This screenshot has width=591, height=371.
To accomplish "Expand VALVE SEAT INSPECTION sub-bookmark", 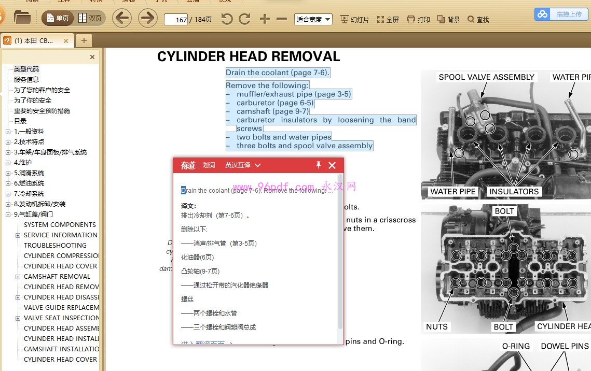I will point(18,318).
